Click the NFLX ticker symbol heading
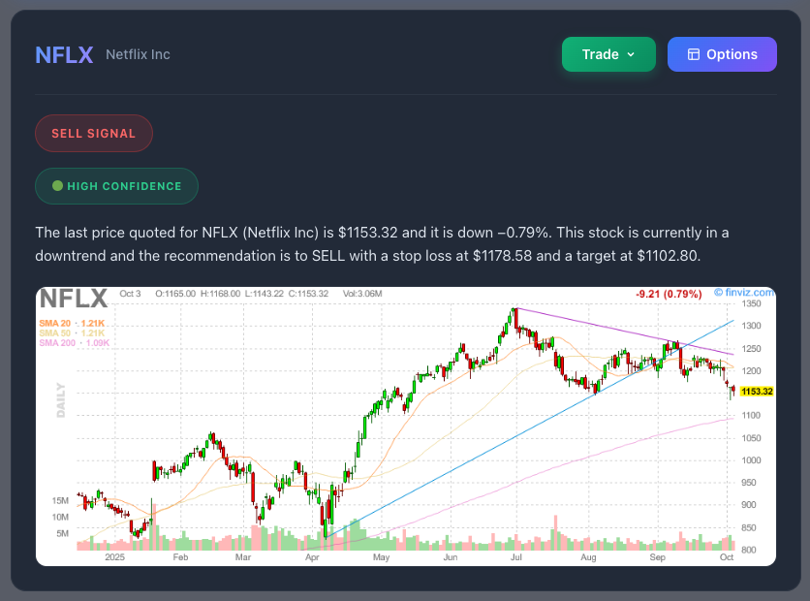This screenshot has height=601, width=810. (x=64, y=54)
